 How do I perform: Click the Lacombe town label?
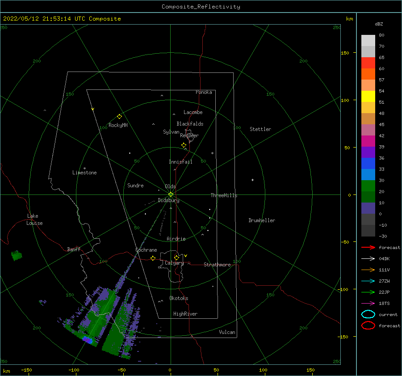coord(193,112)
